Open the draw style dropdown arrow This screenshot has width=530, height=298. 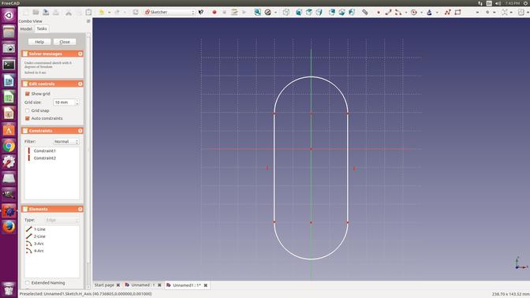pyautogui.click(x=275, y=13)
